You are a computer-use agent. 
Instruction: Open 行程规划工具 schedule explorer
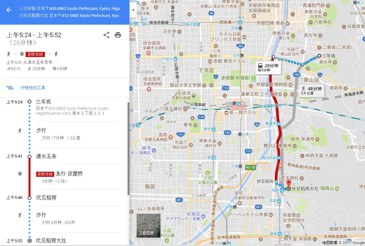(33, 88)
